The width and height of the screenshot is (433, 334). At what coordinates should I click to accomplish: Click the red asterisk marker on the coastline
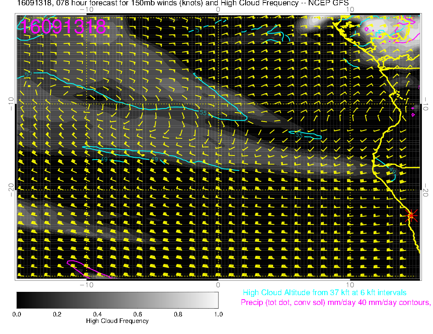411,215
